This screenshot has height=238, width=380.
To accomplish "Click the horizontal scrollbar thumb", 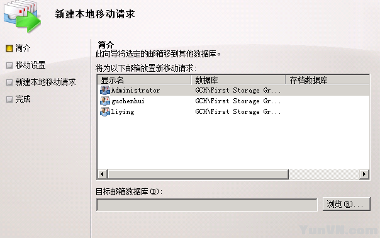I will click(x=198, y=174).
